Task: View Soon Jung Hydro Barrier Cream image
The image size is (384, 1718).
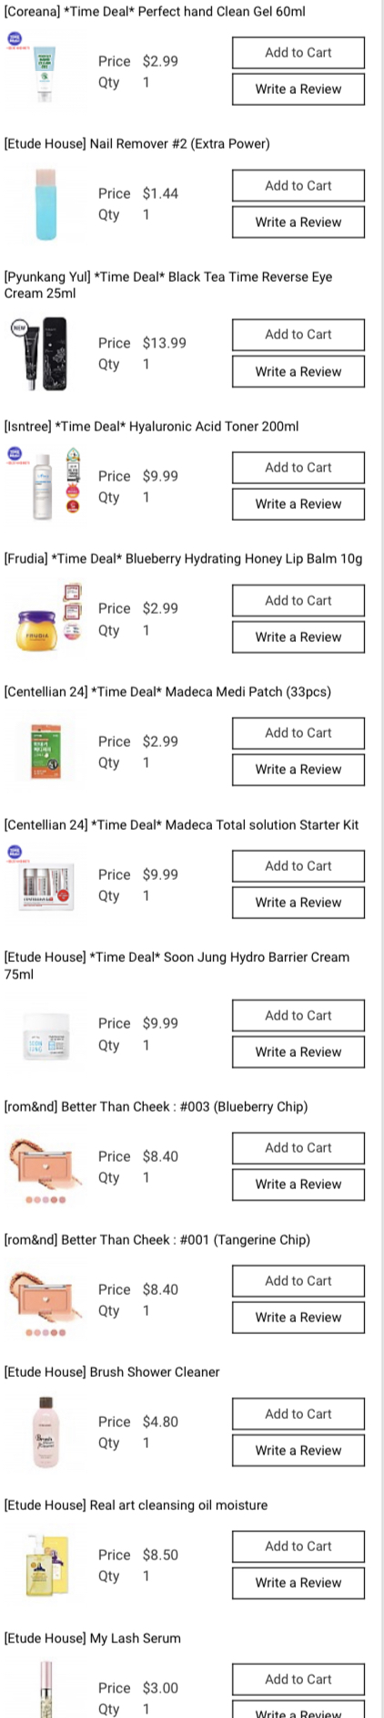Action: click(x=45, y=1034)
